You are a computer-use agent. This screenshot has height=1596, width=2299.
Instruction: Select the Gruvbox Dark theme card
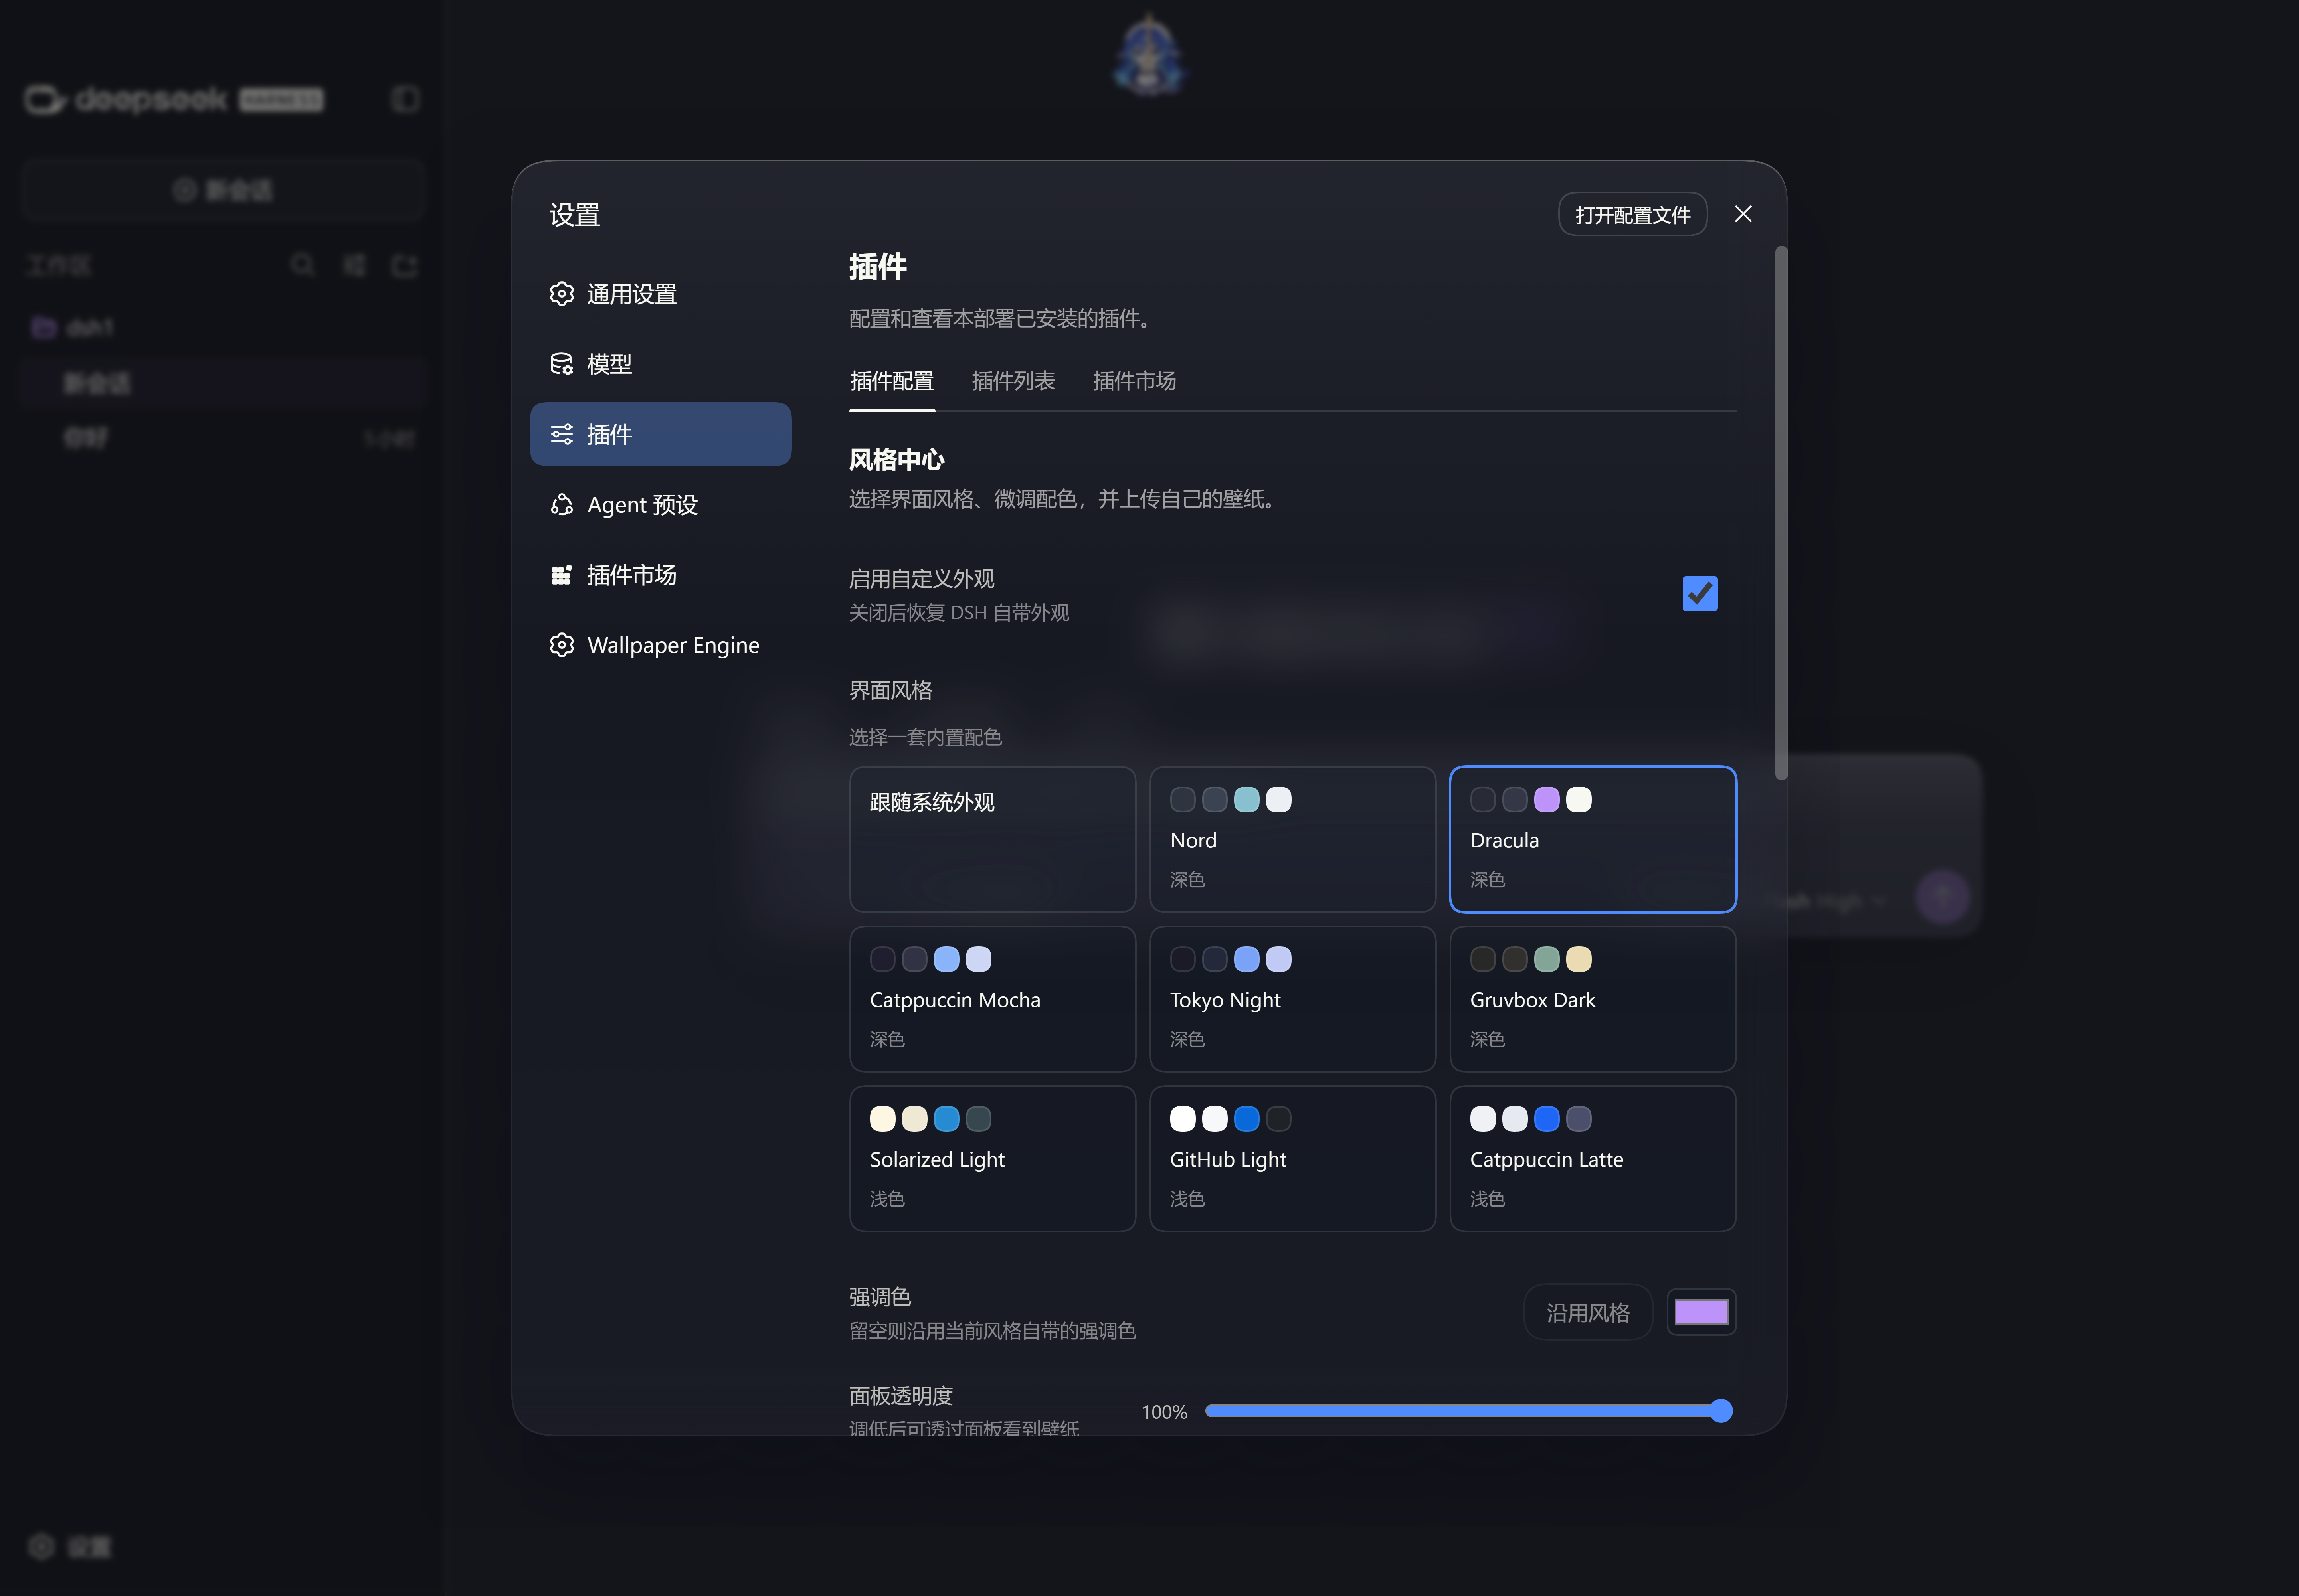[1593, 999]
